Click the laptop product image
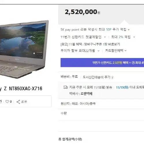This screenshot has width=144, height=144. click(x=24, y=49)
